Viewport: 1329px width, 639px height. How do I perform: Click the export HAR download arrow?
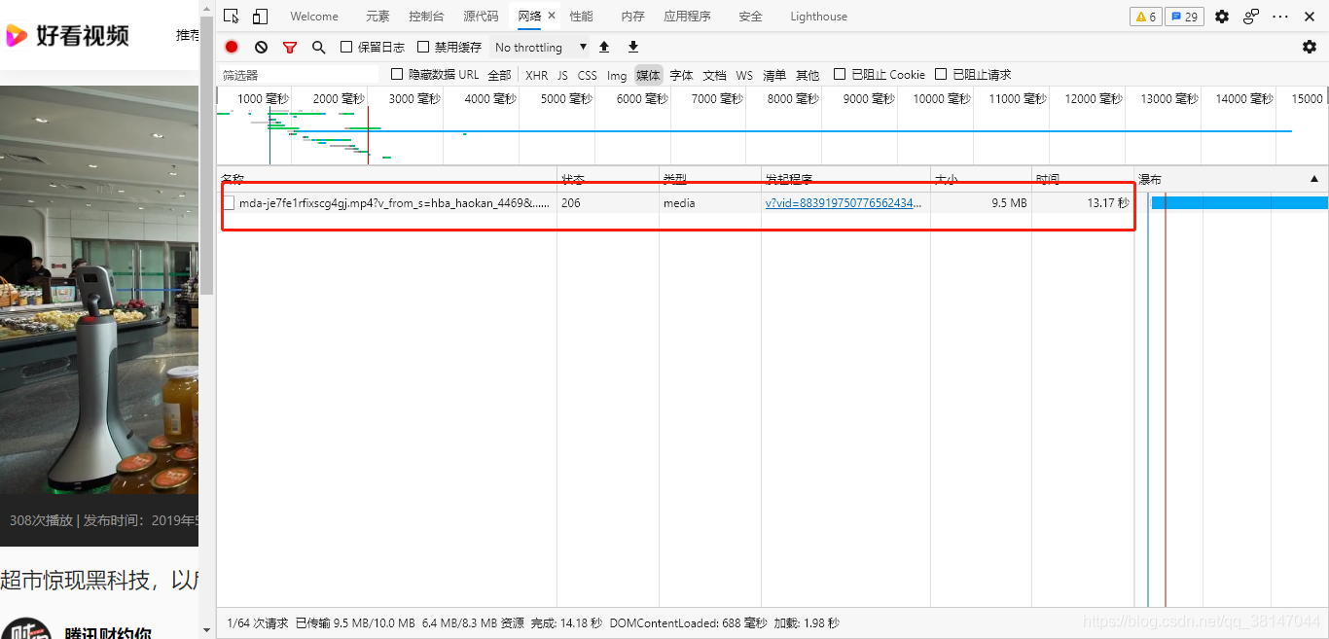point(633,47)
